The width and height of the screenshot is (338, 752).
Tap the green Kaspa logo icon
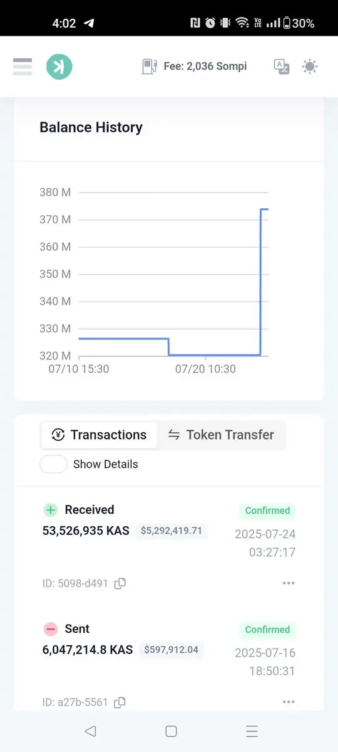[59, 66]
